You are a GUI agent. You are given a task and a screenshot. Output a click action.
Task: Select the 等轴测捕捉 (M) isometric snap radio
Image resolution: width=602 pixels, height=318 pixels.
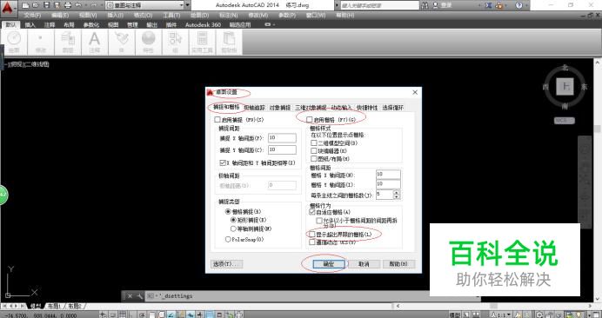pyautogui.click(x=233, y=229)
